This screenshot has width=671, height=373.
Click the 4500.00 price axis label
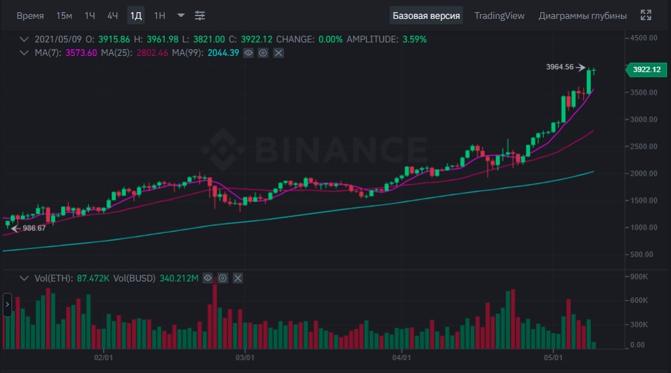[644, 38]
